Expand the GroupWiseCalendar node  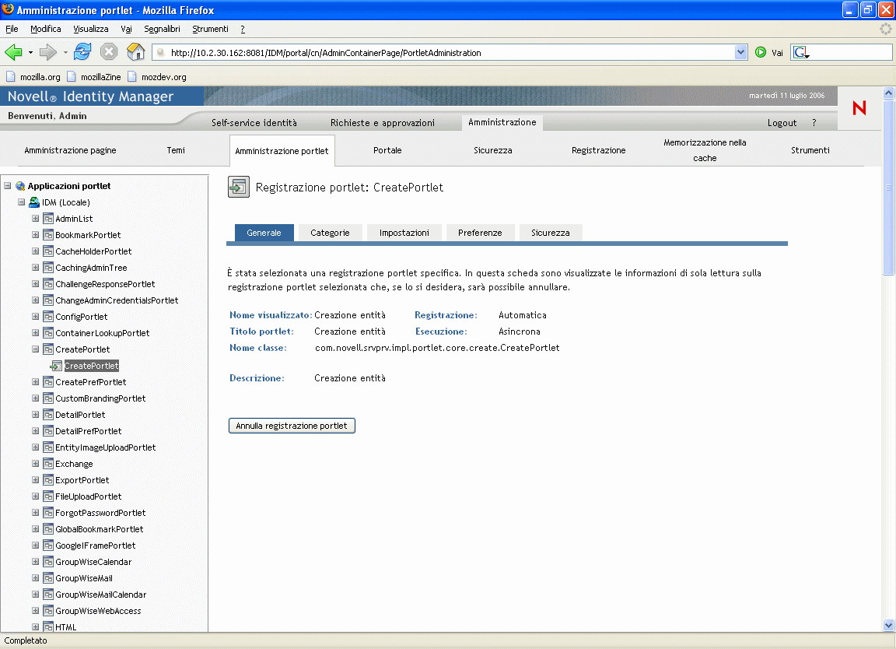pyautogui.click(x=36, y=562)
